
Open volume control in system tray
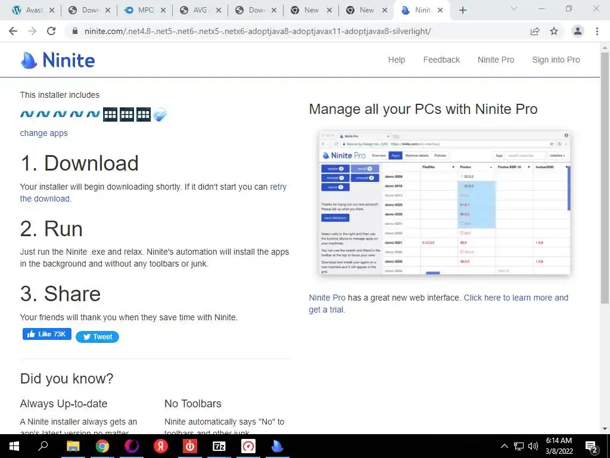point(533,446)
